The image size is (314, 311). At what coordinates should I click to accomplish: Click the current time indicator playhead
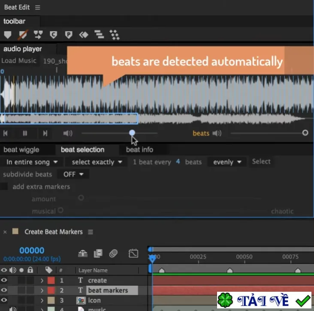coord(152,258)
